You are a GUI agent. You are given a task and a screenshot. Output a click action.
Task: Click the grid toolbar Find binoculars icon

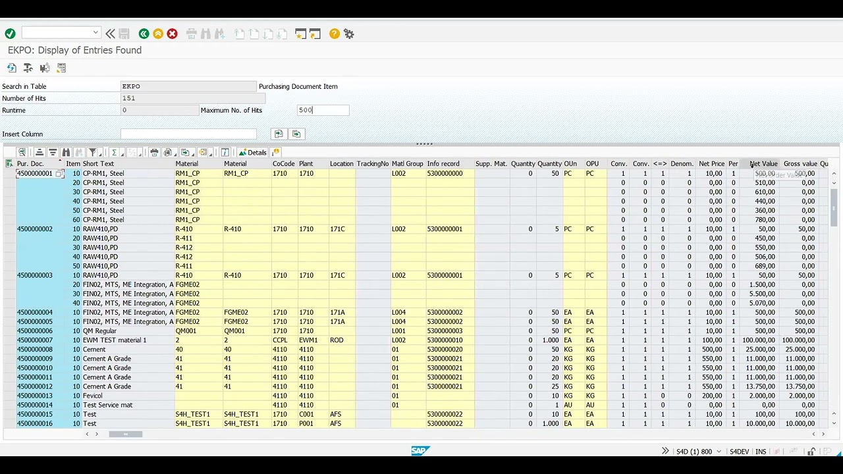66,152
